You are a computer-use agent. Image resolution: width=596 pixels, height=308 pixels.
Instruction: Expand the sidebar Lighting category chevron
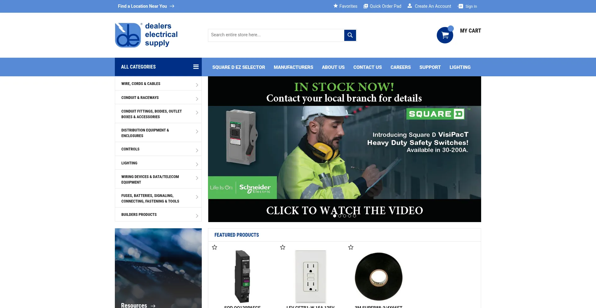pyautogui.click(x=197, y=164)
